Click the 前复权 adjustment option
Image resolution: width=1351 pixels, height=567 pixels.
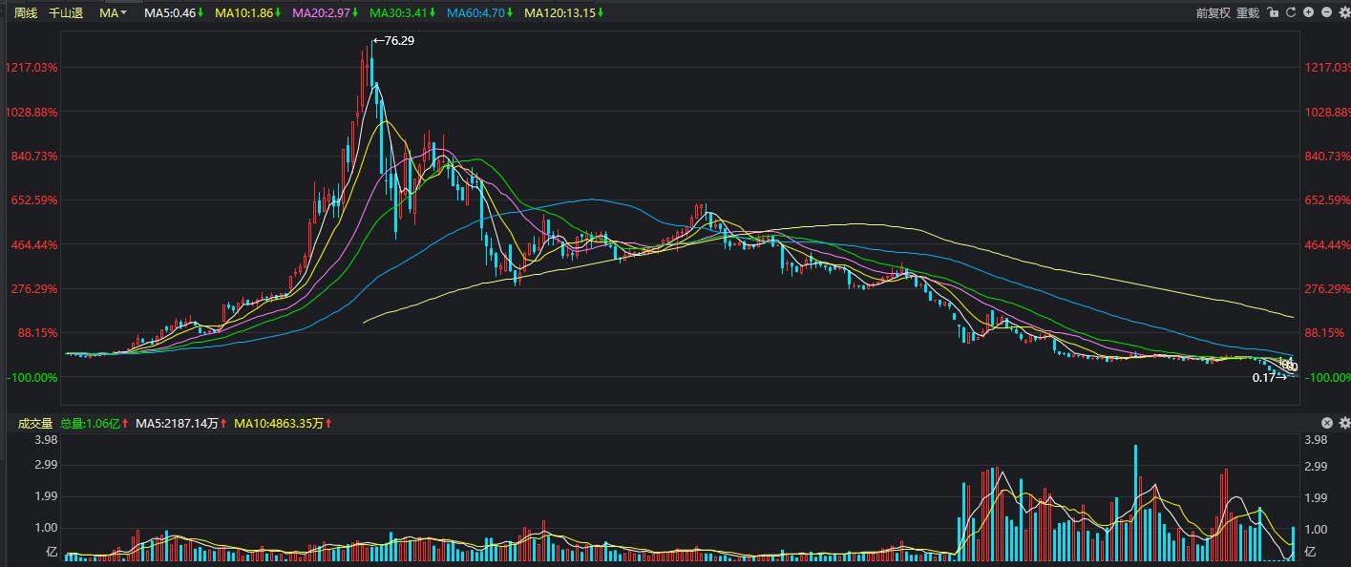1213,13
